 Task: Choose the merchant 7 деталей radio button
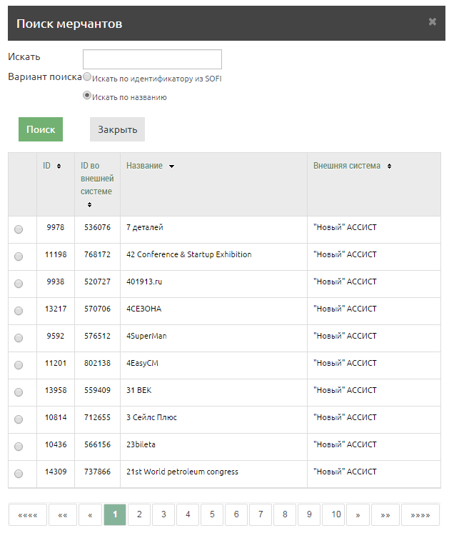[x=19, y=229]
